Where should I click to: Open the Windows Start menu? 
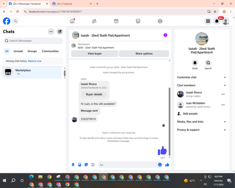pos(4,180)
